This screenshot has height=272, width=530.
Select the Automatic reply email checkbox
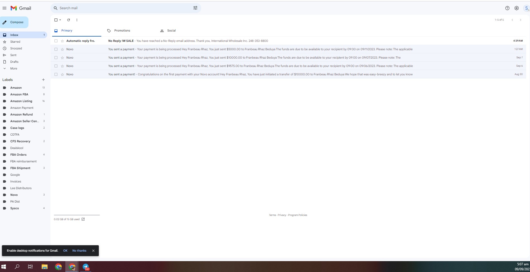tap(56, 41)
